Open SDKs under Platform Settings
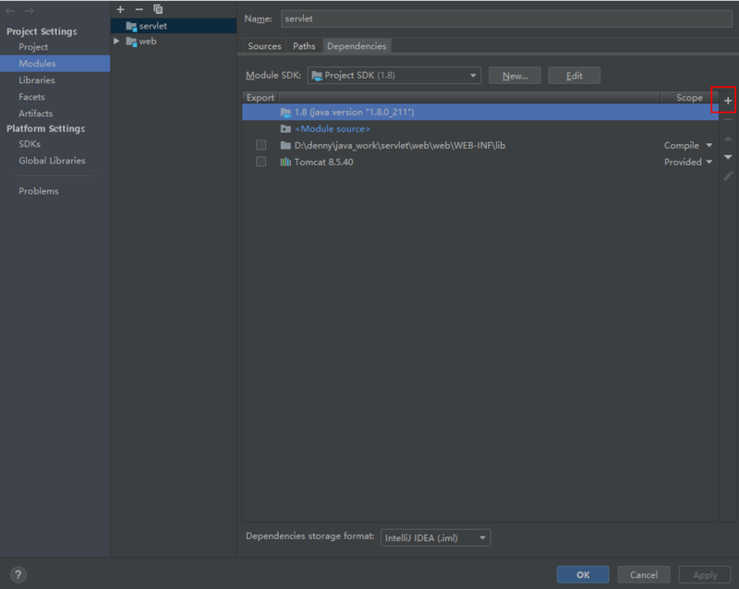739x589 pixels. (x=30, y=144)
